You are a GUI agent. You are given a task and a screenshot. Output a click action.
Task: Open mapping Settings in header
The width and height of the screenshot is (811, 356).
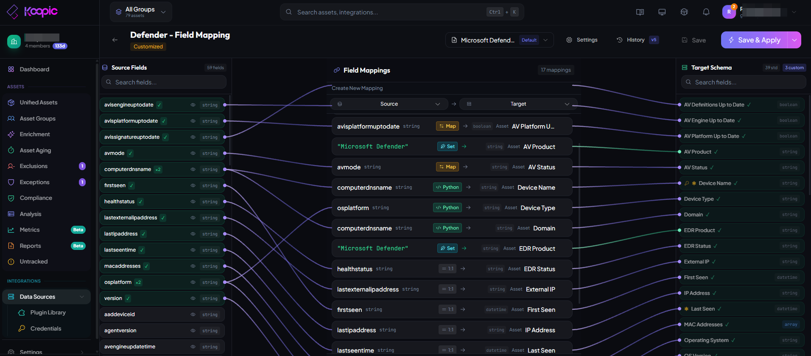582,40
